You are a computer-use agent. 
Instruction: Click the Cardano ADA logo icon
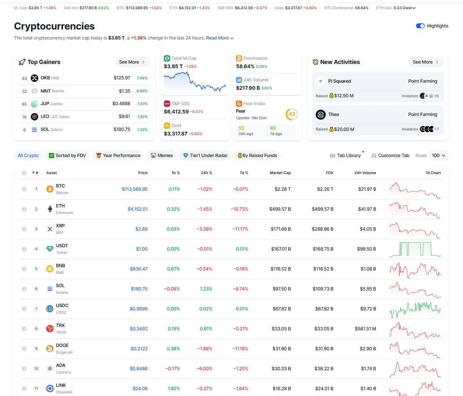click(x=50, y=369)
